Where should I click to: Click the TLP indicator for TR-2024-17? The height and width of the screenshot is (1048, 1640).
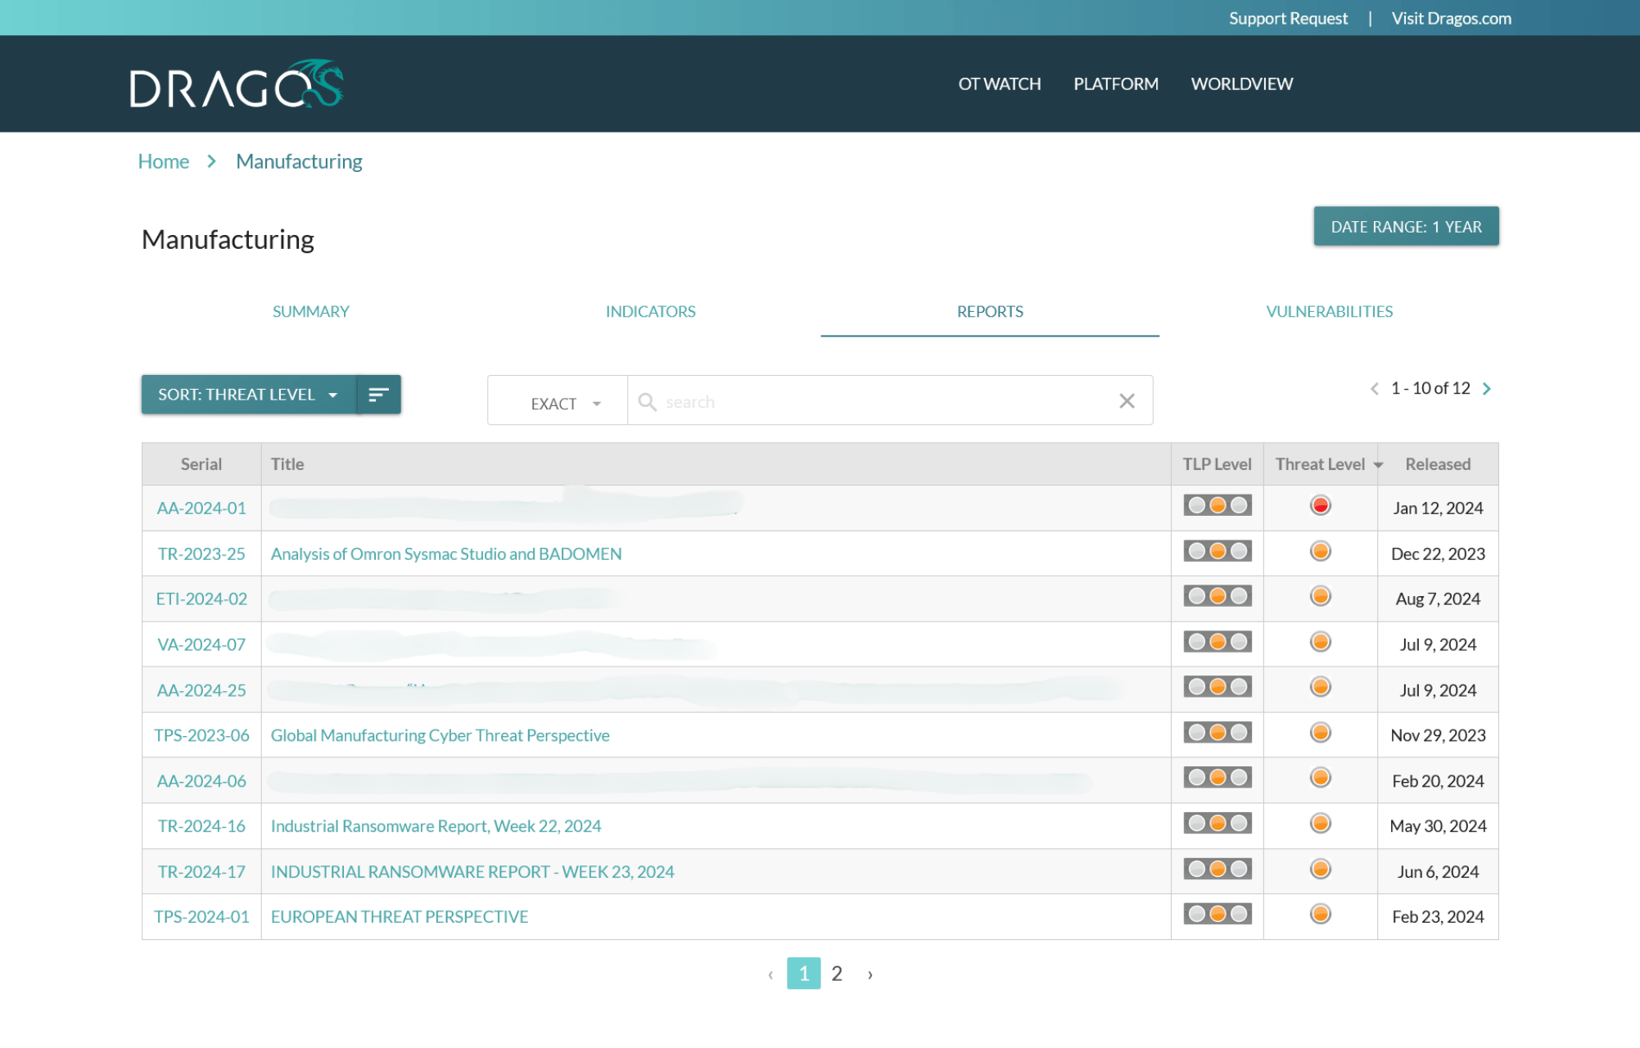point(1218,870)
